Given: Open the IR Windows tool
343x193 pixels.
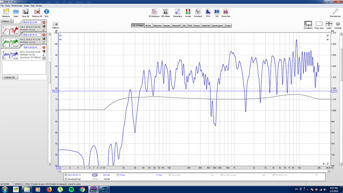Looking at the screenshot, I should tap(154, 13).
